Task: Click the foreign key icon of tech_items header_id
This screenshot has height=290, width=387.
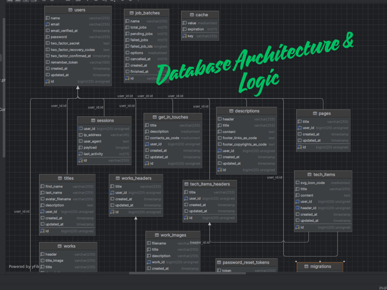Action: coord(297,208)
